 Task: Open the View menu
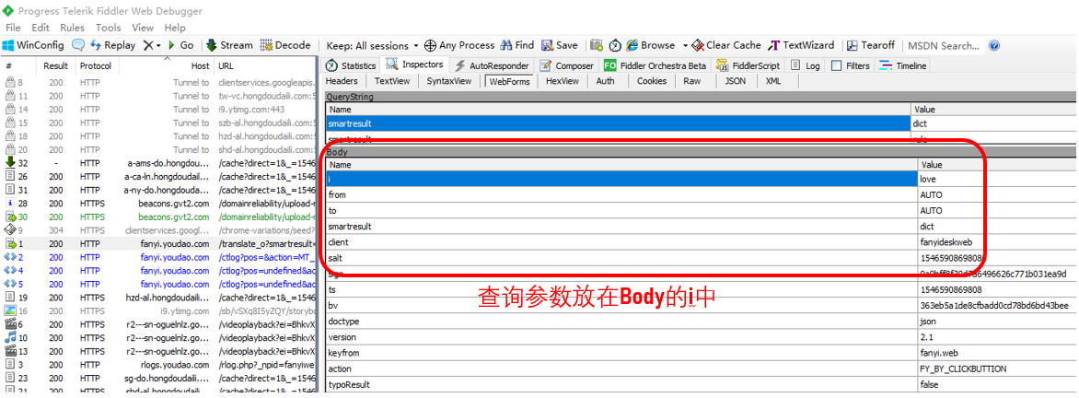[x=143, y=28]
